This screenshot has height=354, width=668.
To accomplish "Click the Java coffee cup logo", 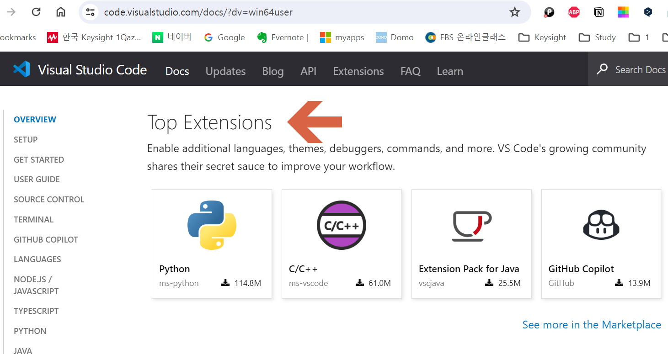I will (471, 226).
